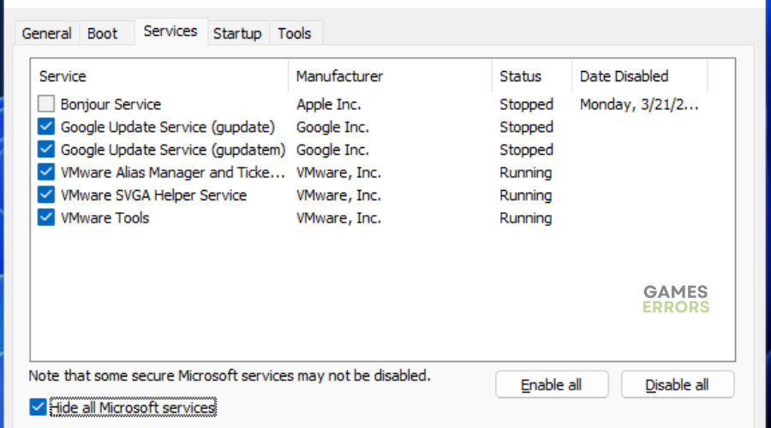
Task: Uncheck the VMware Tools service
Action: 46,217
